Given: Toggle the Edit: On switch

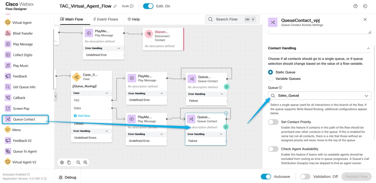Looking at the screenshot, I should pyautogui.click(x=148, y=6).
